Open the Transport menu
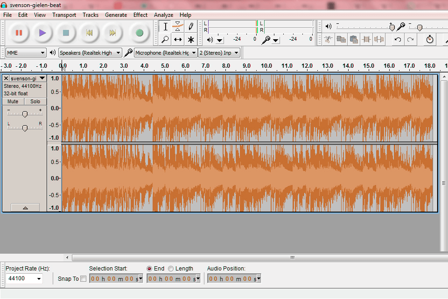 [x=64, y=15]
